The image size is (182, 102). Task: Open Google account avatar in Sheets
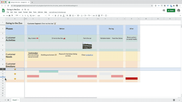(x=179, y=10)
